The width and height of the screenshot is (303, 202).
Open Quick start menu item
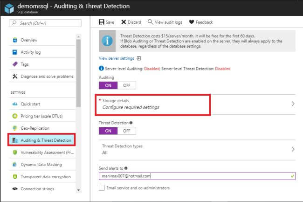(x=42, y=104)
